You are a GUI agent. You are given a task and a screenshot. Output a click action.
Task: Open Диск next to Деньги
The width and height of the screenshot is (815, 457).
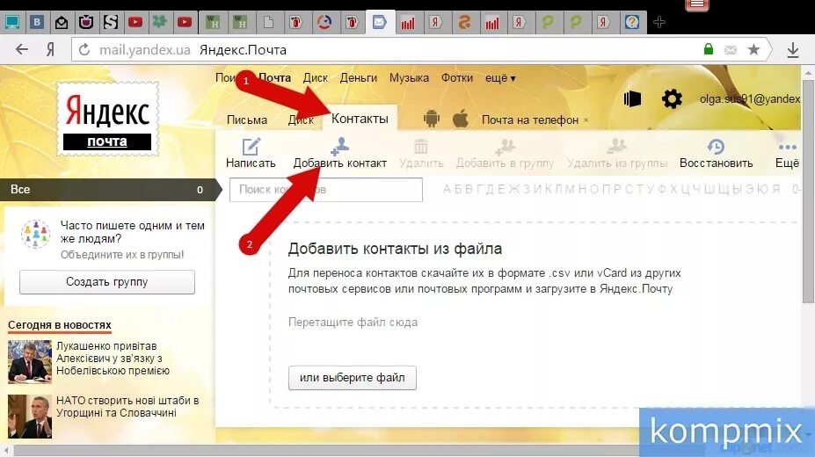tap(316, 78)
